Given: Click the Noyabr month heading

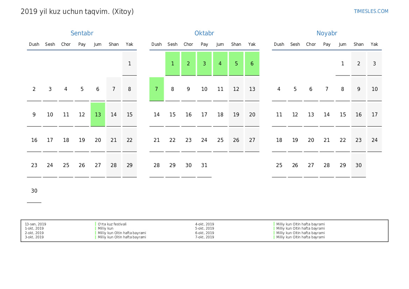Looking at the screenshot, I should click(327, 33).
